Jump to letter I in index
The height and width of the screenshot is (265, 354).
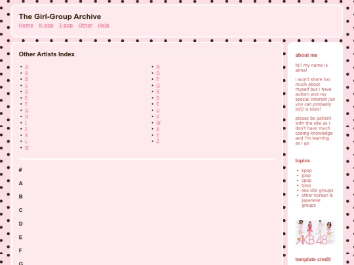[26, 122]
